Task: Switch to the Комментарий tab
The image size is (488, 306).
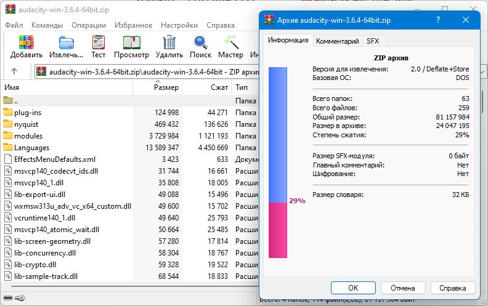Action: coord(338,41)
